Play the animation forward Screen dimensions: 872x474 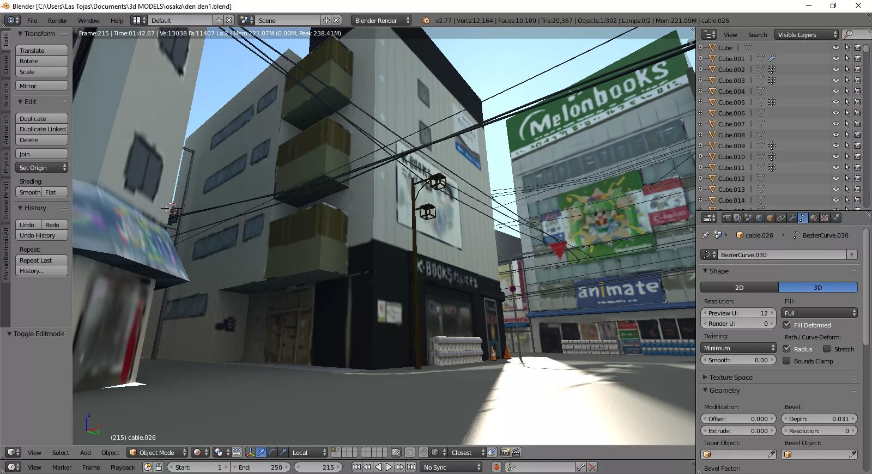[x=389, y=467]
